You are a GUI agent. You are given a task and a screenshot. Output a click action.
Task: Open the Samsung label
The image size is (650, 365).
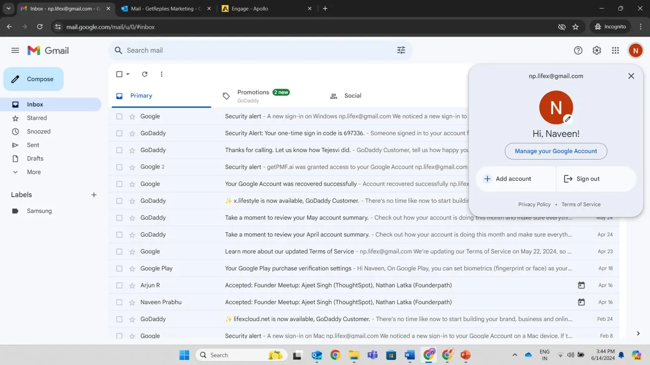(39, 211)
